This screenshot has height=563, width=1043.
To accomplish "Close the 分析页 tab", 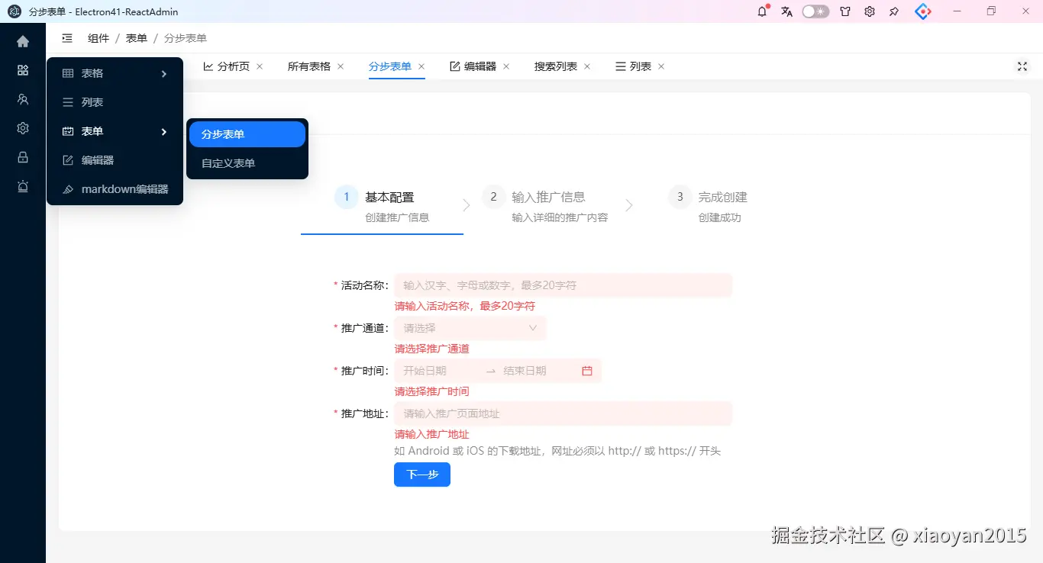I will click(x=260, y=66).
